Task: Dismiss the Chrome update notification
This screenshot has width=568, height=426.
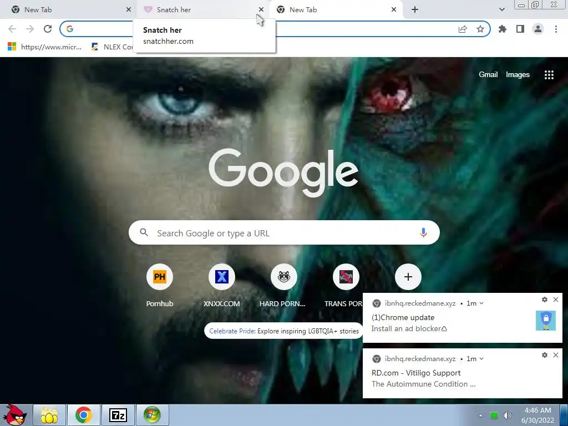Action: pyautogui.click(x=556, y=300)
